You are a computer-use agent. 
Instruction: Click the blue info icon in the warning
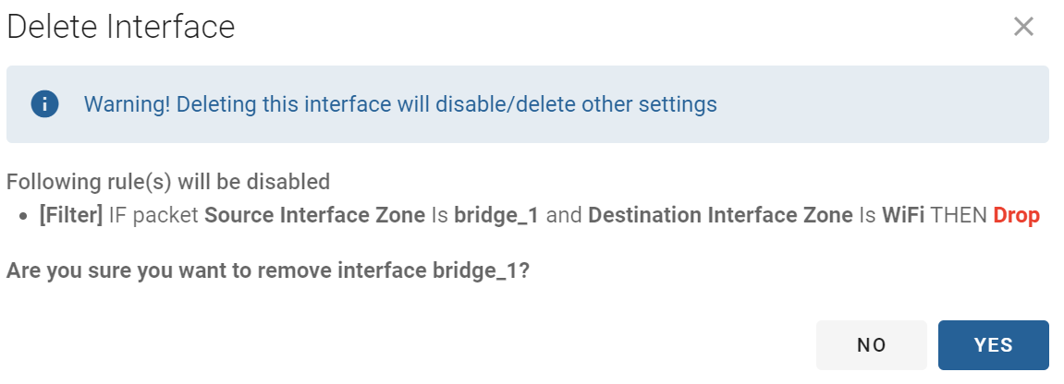coord(44,104)
